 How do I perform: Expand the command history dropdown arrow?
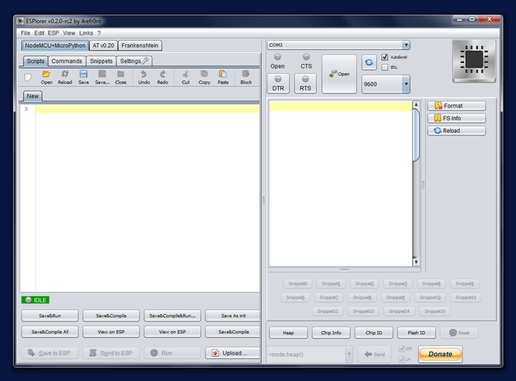(349, 355)
